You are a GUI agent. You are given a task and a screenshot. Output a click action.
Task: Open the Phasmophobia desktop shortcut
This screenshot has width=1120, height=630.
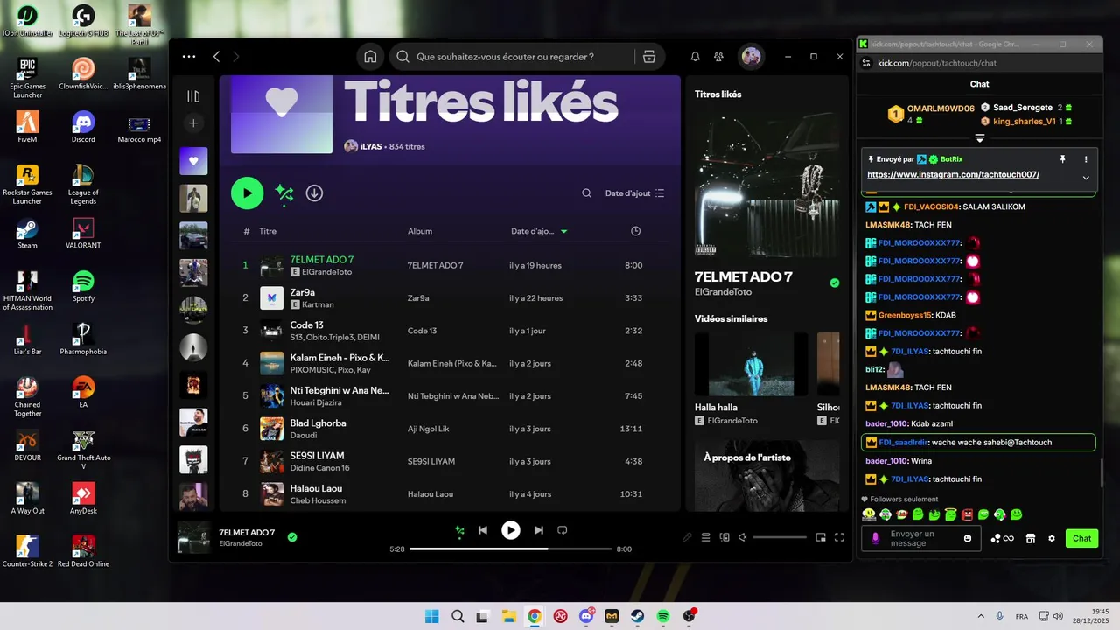[x=83, y=339]
